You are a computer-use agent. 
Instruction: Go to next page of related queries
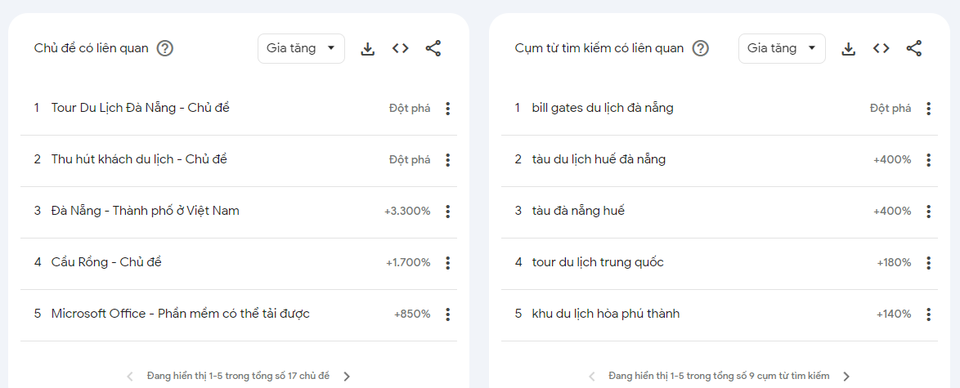pos(846,377)
